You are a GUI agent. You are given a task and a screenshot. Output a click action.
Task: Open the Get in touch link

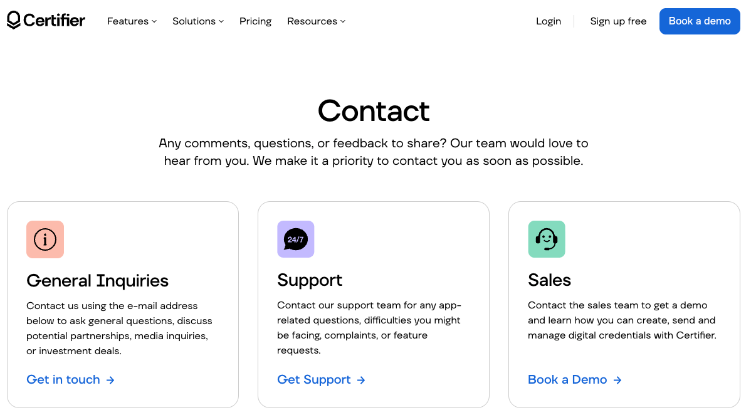tap(63, 380)
